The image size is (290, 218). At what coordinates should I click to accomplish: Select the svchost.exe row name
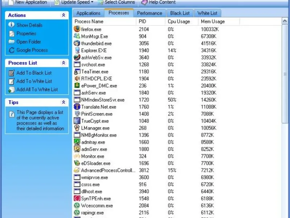tap(93, 65)
